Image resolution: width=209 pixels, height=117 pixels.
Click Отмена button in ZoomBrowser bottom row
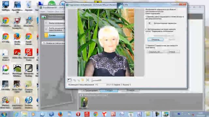pyautogui.click(x=130, y=90)
